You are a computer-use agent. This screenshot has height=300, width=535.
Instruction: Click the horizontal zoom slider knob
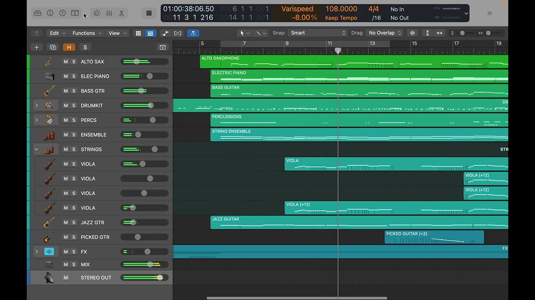488,33
